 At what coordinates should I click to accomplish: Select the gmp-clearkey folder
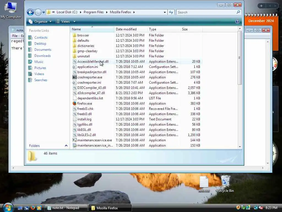pyautogui.click(x=87, y=51)
